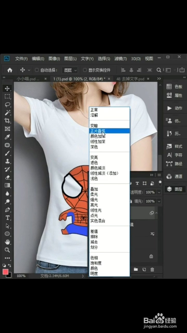Open the Move tool preset dropdown arrow
Image resolution: width=187 pixels, height=333 pixels.
(29, 70)
